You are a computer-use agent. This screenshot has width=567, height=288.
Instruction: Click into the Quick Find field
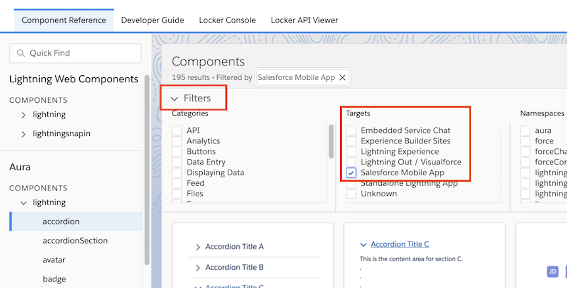coord(80,53)
